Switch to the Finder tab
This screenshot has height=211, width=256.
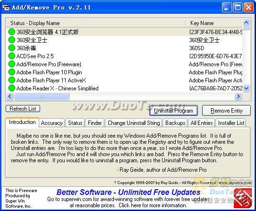[x=94, y=123]
